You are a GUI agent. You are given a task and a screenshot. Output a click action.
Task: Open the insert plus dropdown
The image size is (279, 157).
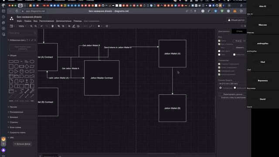click(x=100, y=26)
